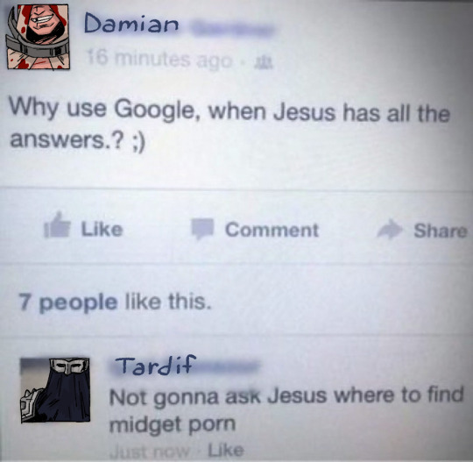Click the blurred surname after Tardif
Image resolution: width=473 pixels, height=462 pixels.
pyautogui.click(x=228, y=366)
